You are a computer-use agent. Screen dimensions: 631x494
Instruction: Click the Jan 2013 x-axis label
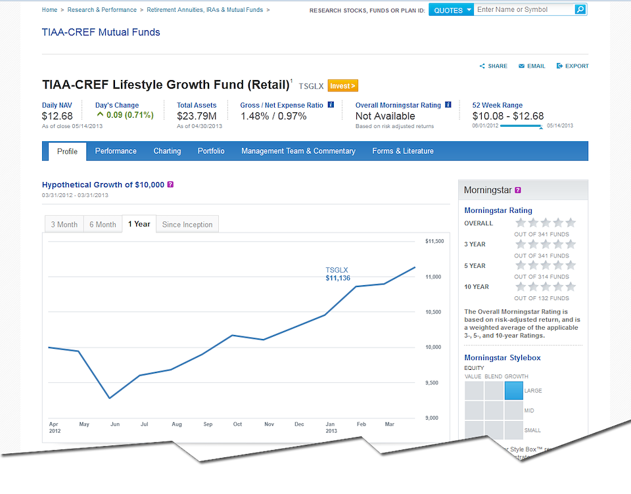pos(331,427)
